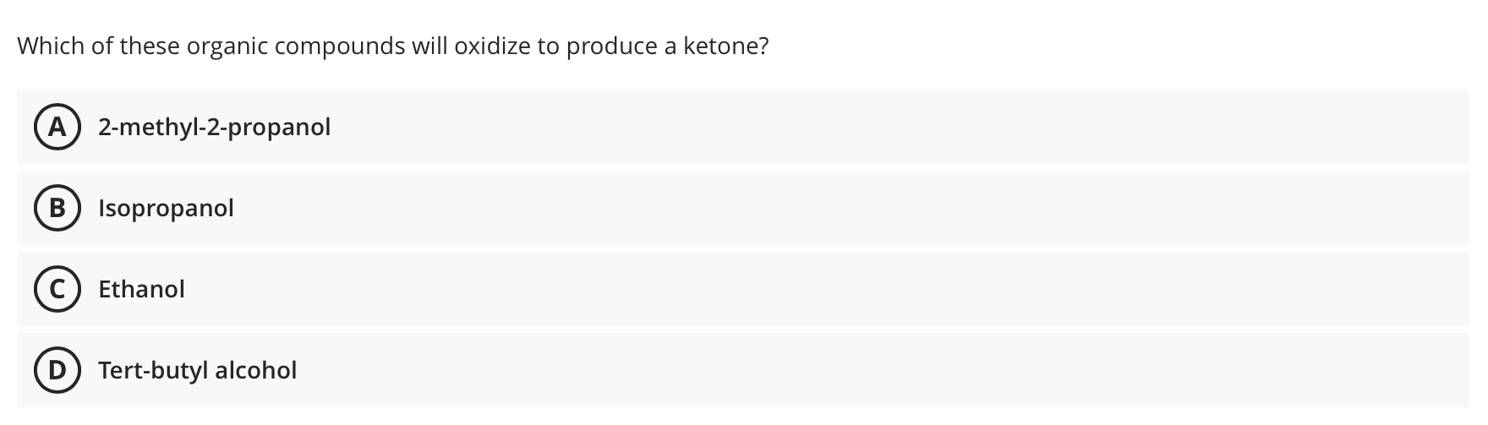Click empty area of the 2-methyl-2-propanol row
Screen dimensions: 1488x425
pos(896,127)
